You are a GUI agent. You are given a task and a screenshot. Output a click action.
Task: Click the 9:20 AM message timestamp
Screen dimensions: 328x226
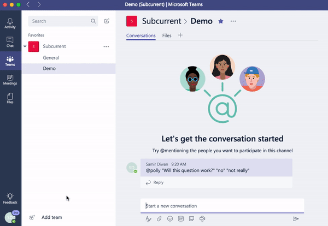179,164
